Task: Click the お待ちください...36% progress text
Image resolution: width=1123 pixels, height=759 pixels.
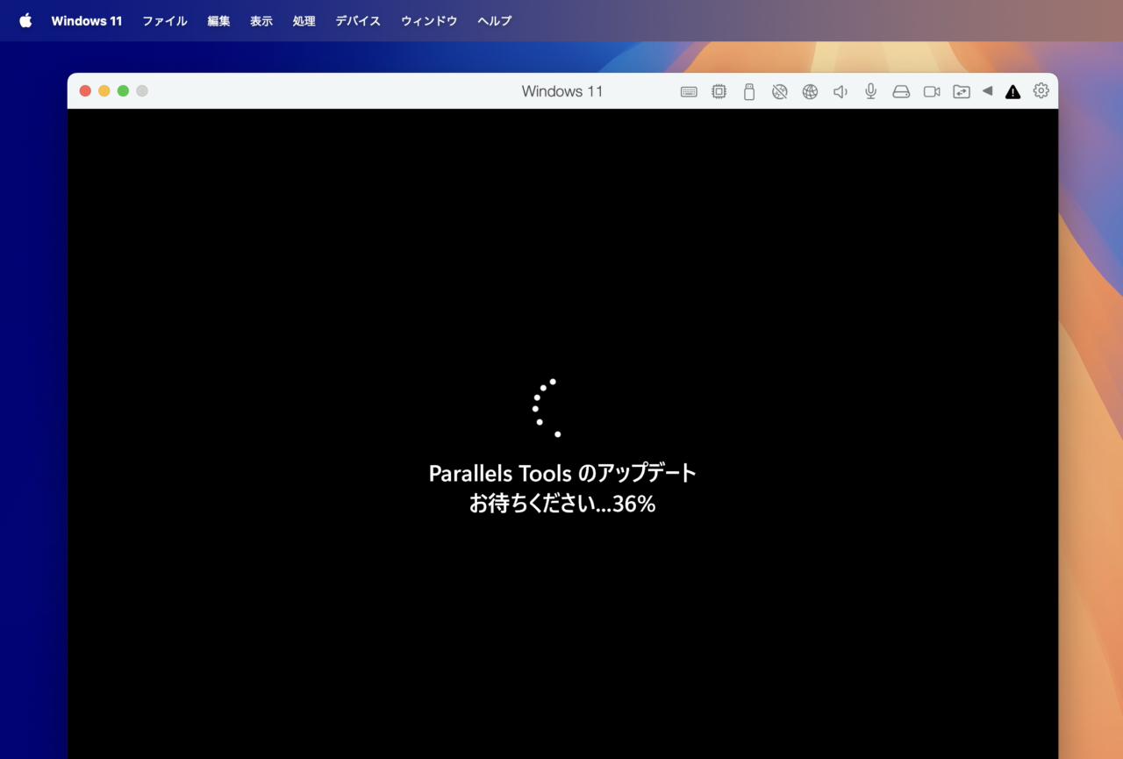Action: (x=562, y=505)
